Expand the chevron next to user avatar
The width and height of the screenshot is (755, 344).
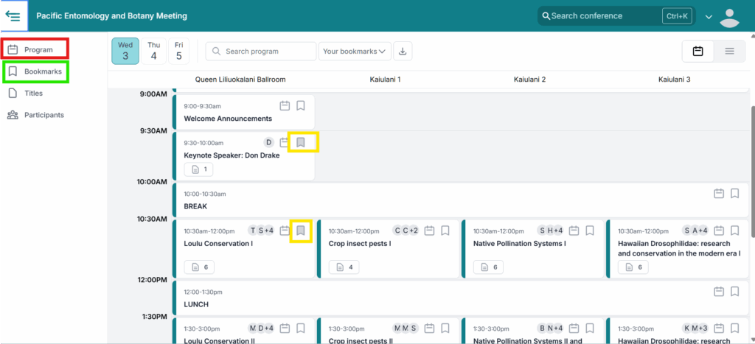pos(709,17)
